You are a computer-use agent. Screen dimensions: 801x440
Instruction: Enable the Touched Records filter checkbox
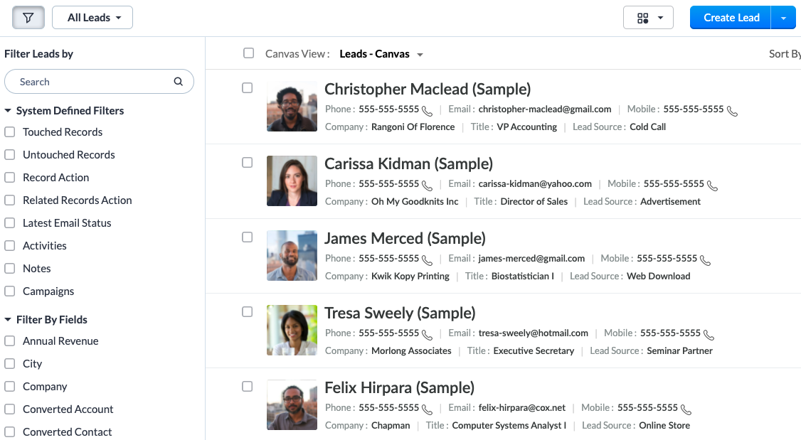pyautogui.click(x=10, y=132)
